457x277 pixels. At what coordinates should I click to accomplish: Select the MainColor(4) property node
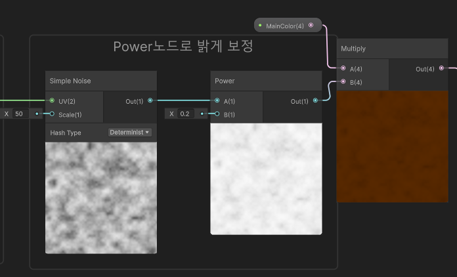coord(288,26)
